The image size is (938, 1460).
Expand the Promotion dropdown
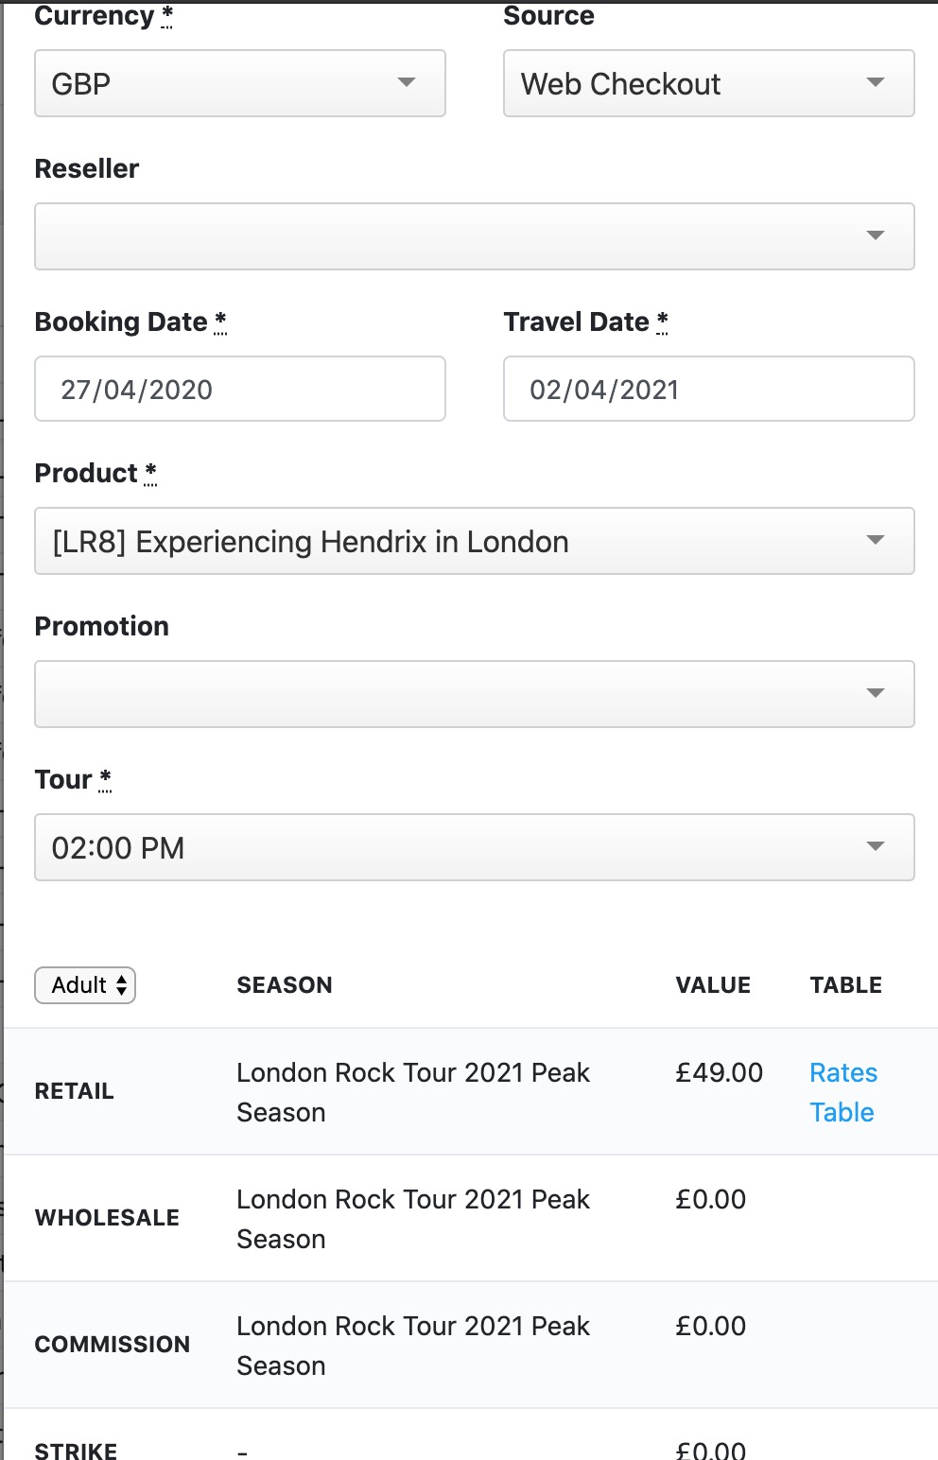(x=475, y=694)
